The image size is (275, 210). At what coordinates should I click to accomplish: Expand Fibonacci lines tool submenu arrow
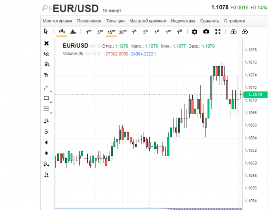[51, 113]
